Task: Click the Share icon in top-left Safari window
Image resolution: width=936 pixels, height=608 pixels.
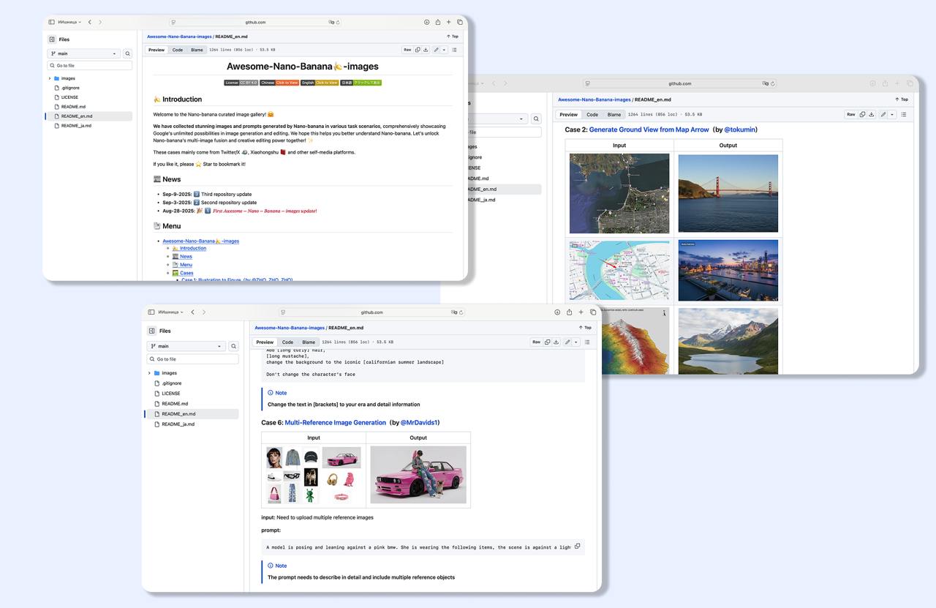Action: click(x=438, y=22)
